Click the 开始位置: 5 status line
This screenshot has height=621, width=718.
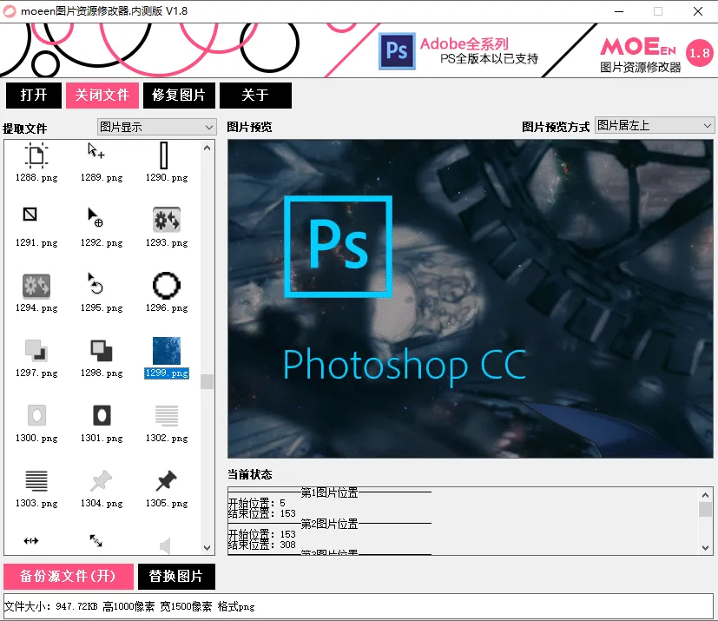[257, 503]
